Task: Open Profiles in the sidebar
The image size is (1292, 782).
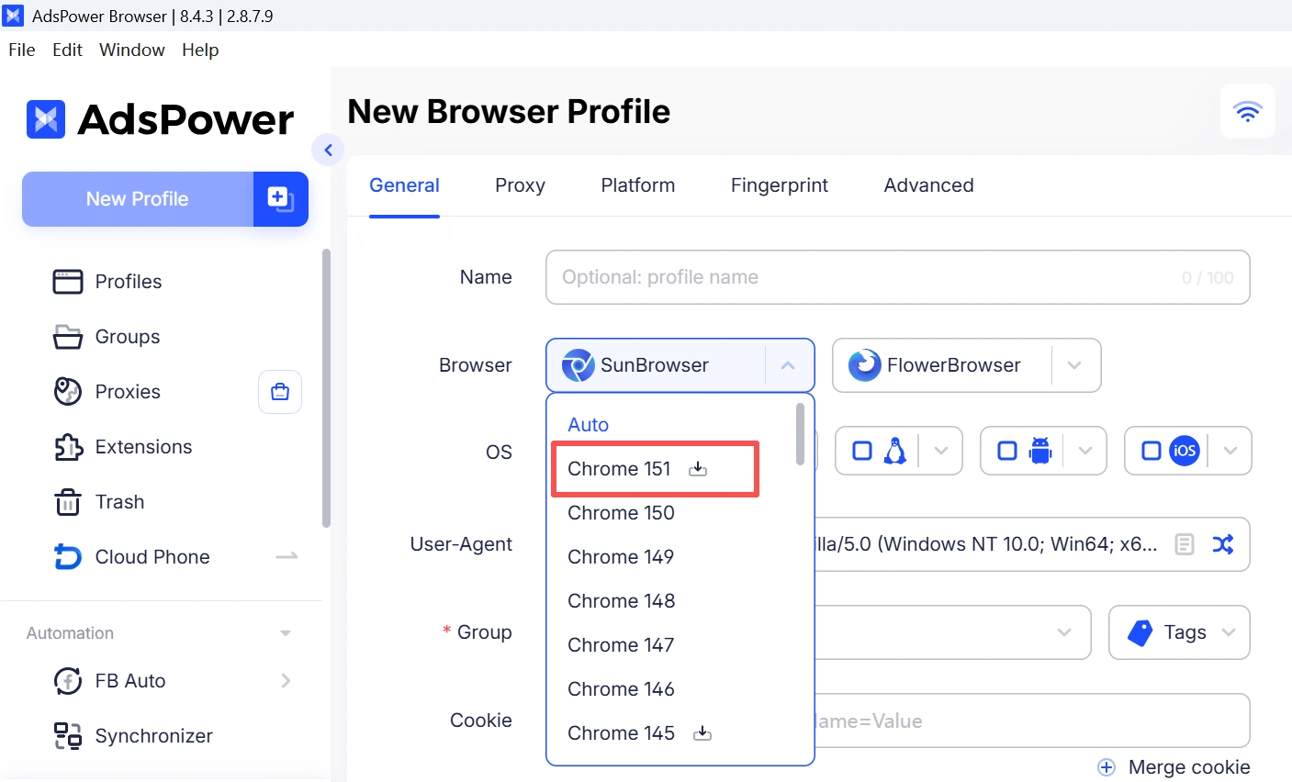Action: click(129, 282)
